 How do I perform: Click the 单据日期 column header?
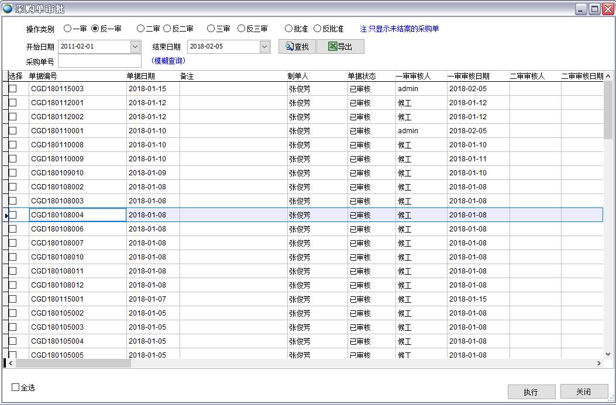click(x=141, y=76)
